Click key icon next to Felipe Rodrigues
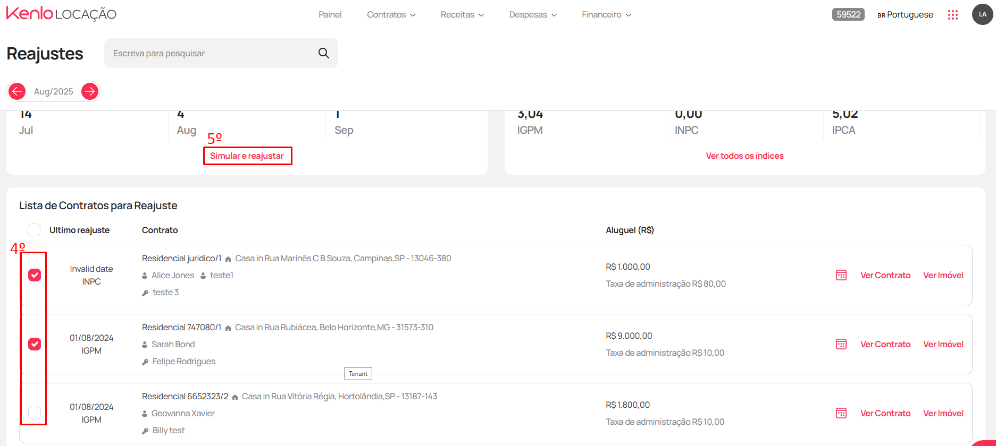 tap(145, 362)
